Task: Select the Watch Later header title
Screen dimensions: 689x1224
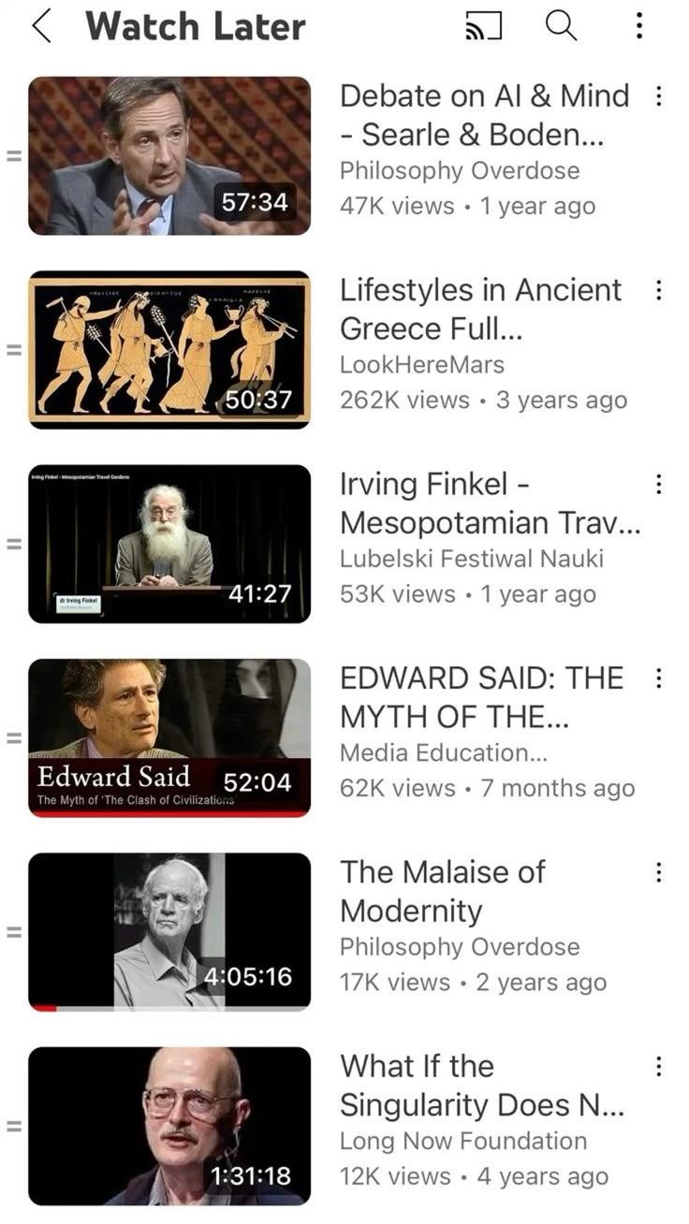Action: [x=196, y=26]
